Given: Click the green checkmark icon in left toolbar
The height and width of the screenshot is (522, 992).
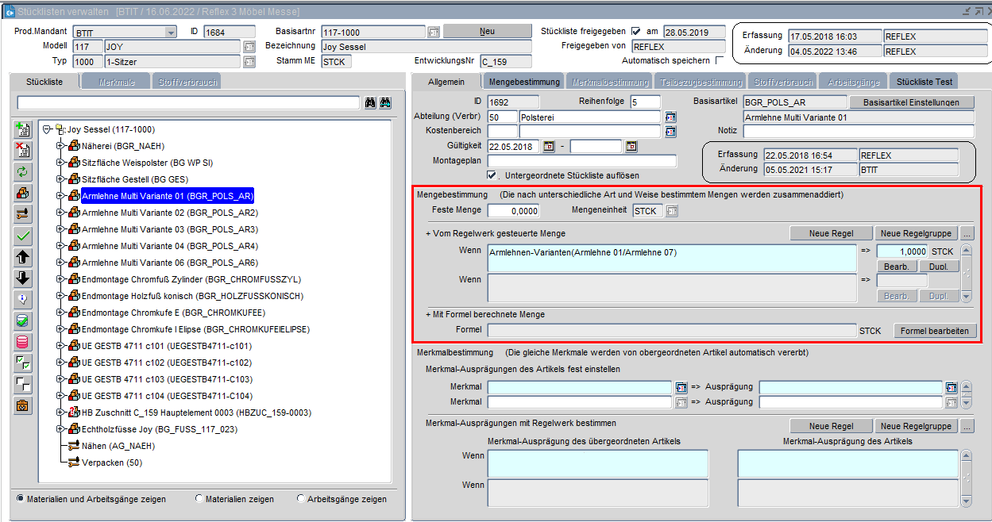Looking at the screenshot, I should tap(23, 236).
